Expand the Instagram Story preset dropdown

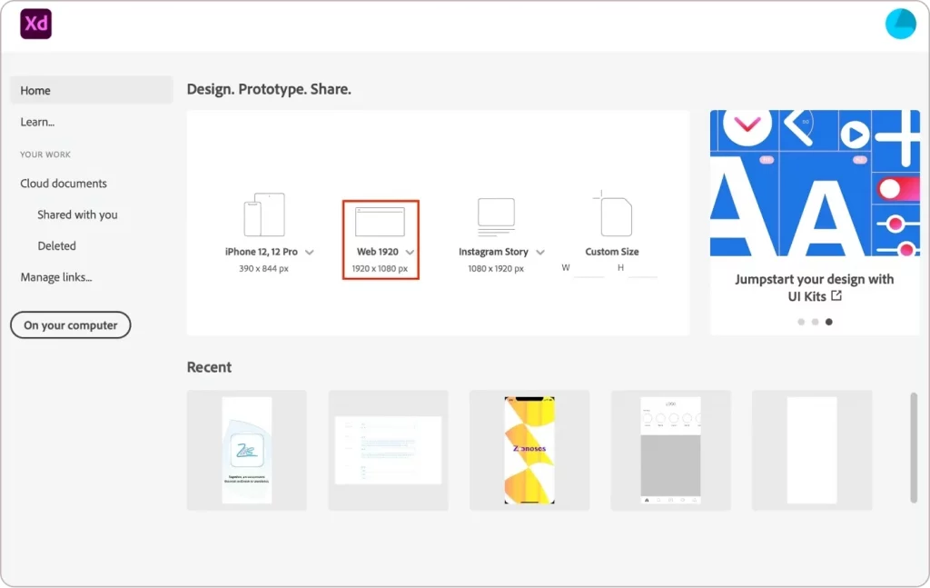(x=540, y=252)
